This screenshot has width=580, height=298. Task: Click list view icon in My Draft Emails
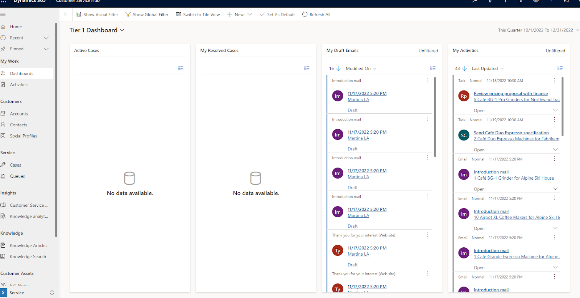tap(433, 68)
